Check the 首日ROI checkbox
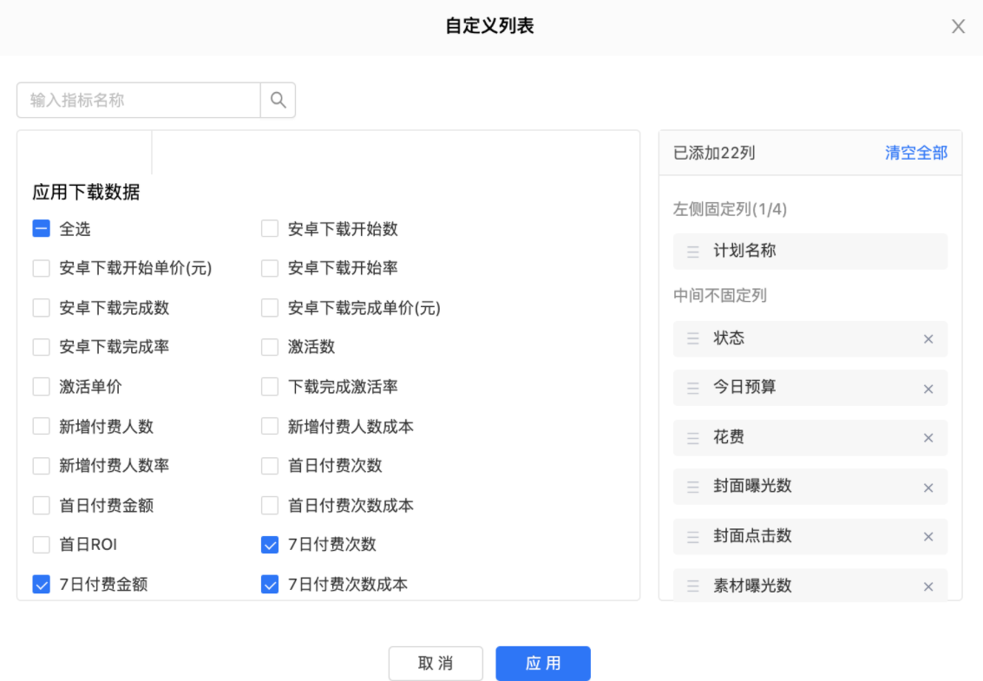Viewport: 983px width, 681px height. click(41, 545)
